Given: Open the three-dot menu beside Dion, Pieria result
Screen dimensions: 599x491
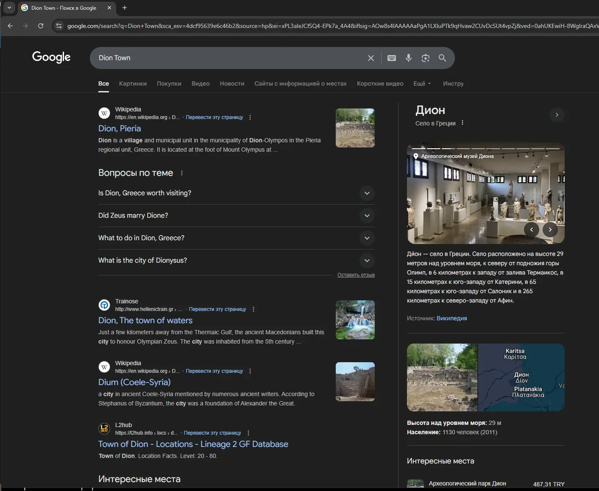Looking at the screenshot, I should point(250,117).
